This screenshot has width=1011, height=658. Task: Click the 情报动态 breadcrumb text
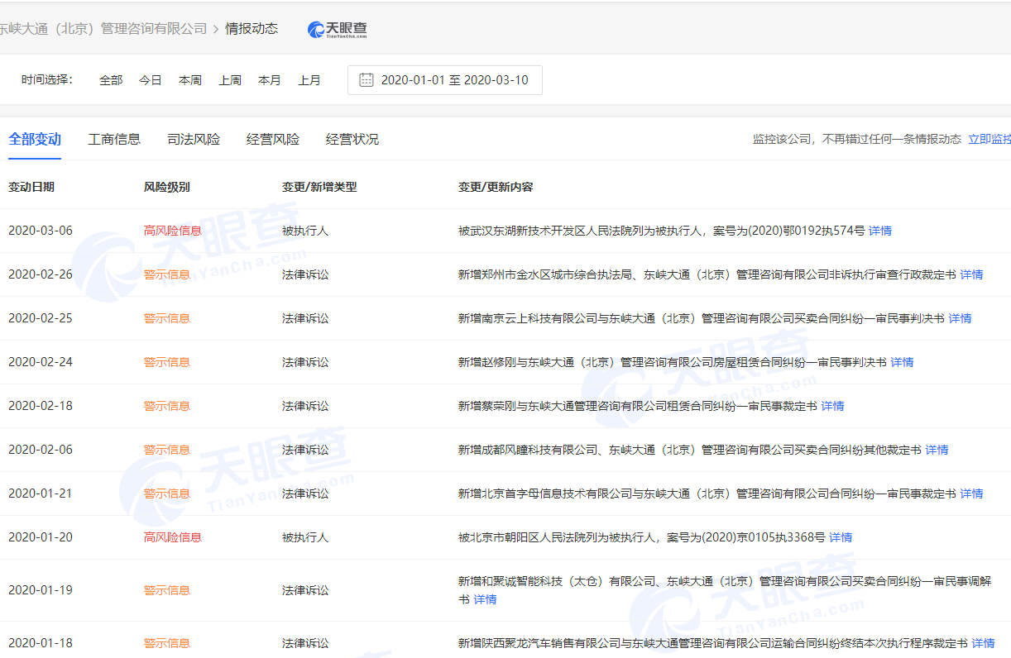[x=252, y=28]
